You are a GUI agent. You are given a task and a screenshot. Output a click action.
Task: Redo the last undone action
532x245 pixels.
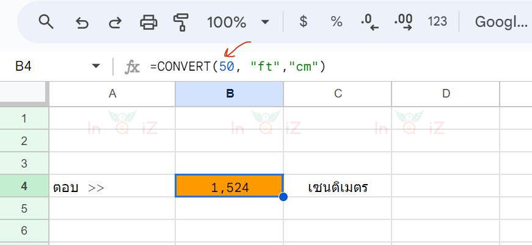(115, 23)
